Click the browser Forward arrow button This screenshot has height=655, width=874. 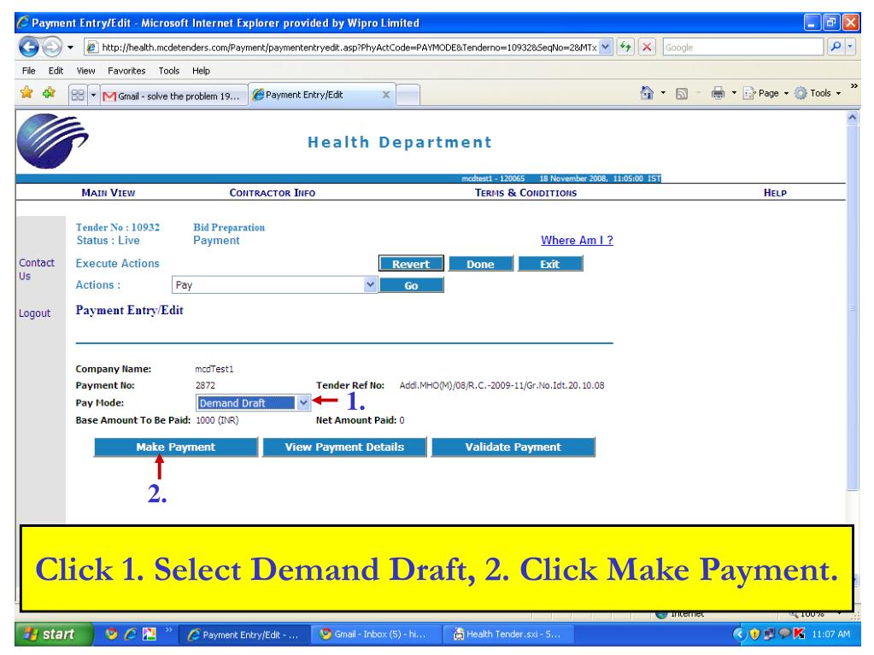[x=52, y=47]
